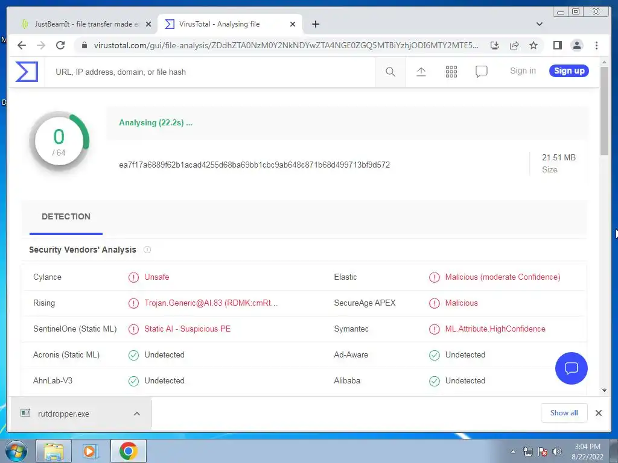Screen dimensions: 618x463
Task: Open the tab search dropdown arrow
Action: tap(539, 24)
